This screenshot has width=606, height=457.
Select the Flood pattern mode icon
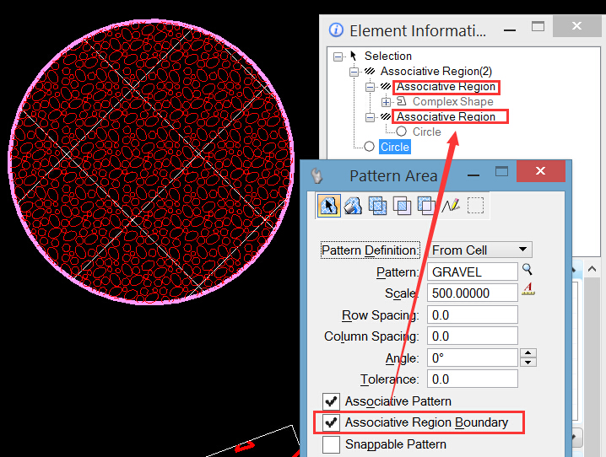click(353, 206)
